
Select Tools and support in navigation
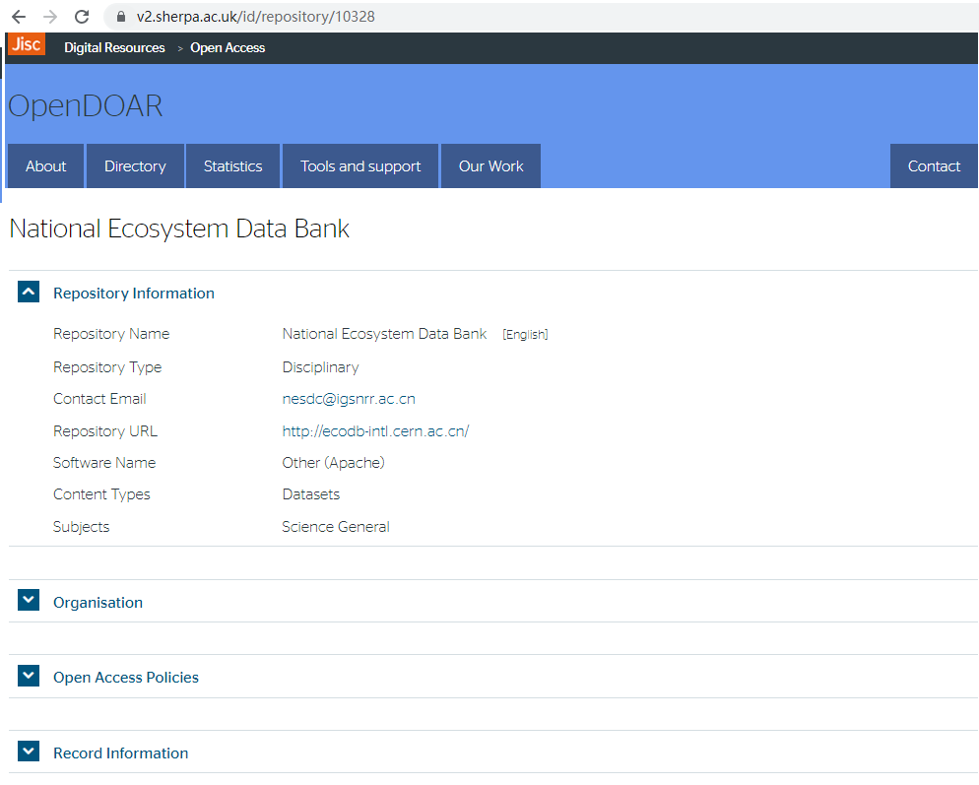tap(360, 166)
